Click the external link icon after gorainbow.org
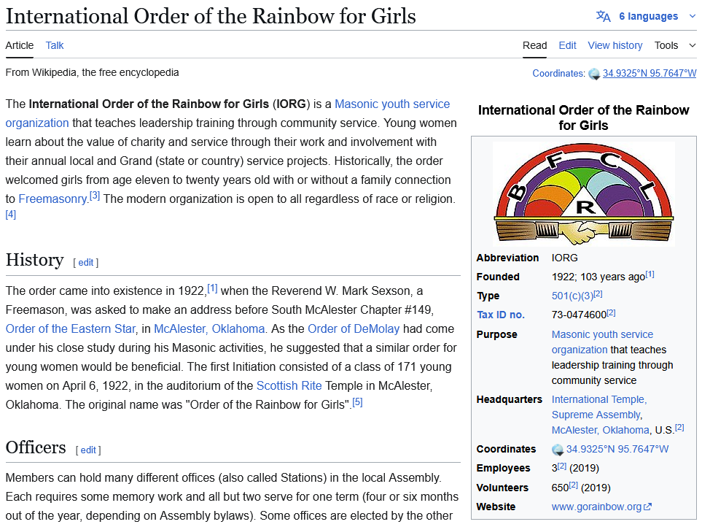The height and width of the screenshot is (527, 702). pos(647,507)
